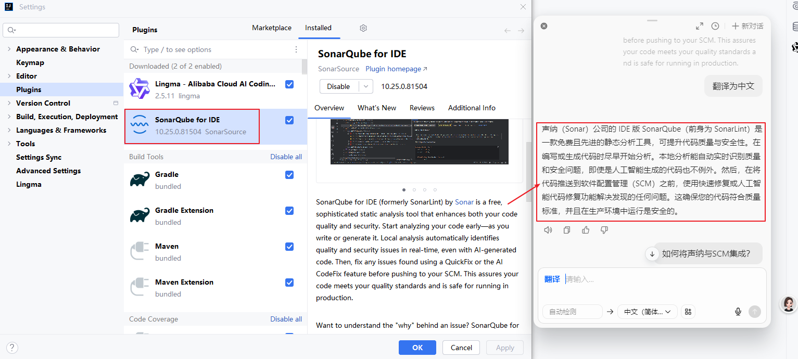Give the translation a thumbs up

pyautogui.click(x=586, y=230)
